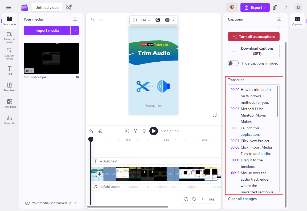Mute the video clip audio on timeline
Viewport: 307px width, 211px height.
coord(99,174)
